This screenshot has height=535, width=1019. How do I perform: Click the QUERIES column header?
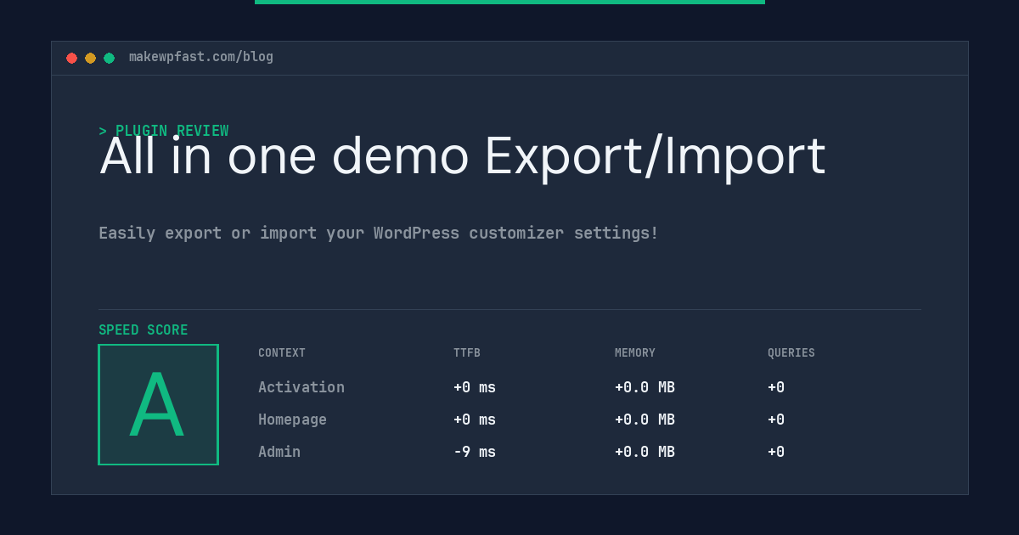pos(791,352)
